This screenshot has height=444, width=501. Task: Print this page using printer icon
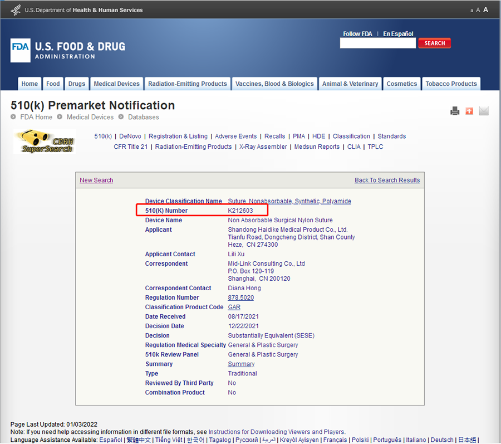click(x=455, y=111)
